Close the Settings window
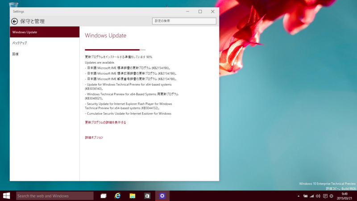 (213, 12)
